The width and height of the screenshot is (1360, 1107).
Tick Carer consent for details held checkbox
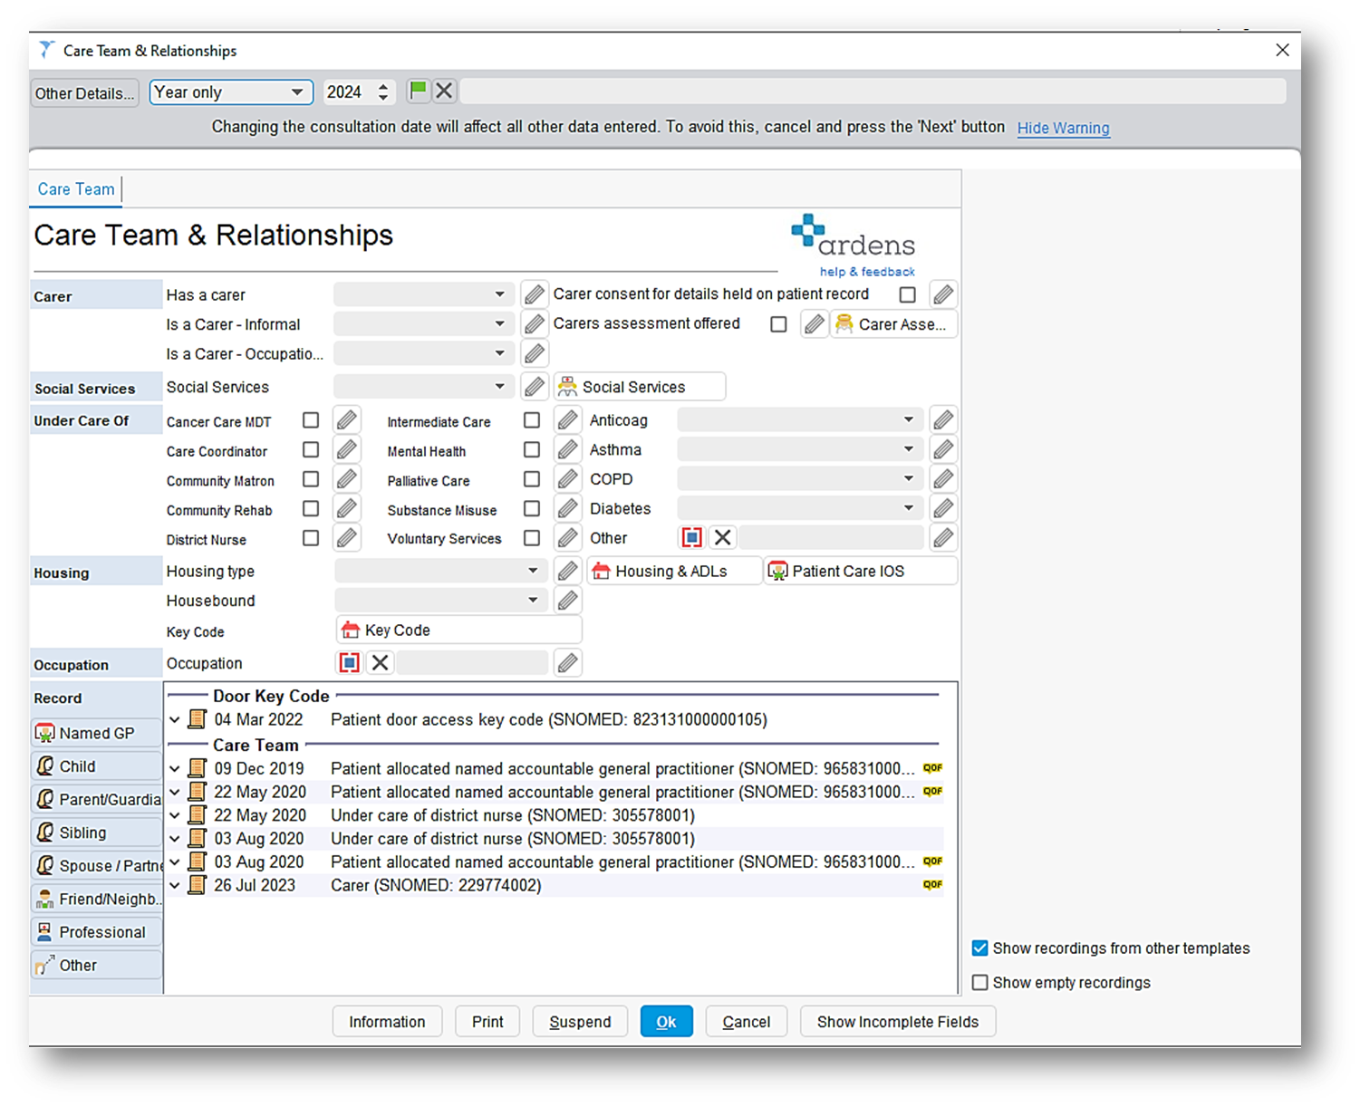pos(907,294)
